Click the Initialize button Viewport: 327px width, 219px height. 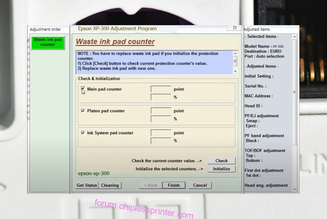click(x=222, y=169)
